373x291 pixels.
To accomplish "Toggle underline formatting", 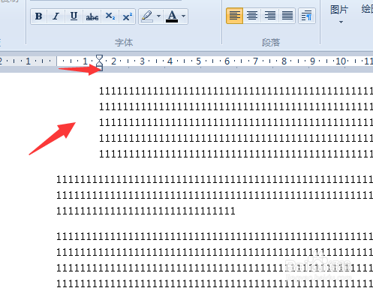I will click(74, 16).
